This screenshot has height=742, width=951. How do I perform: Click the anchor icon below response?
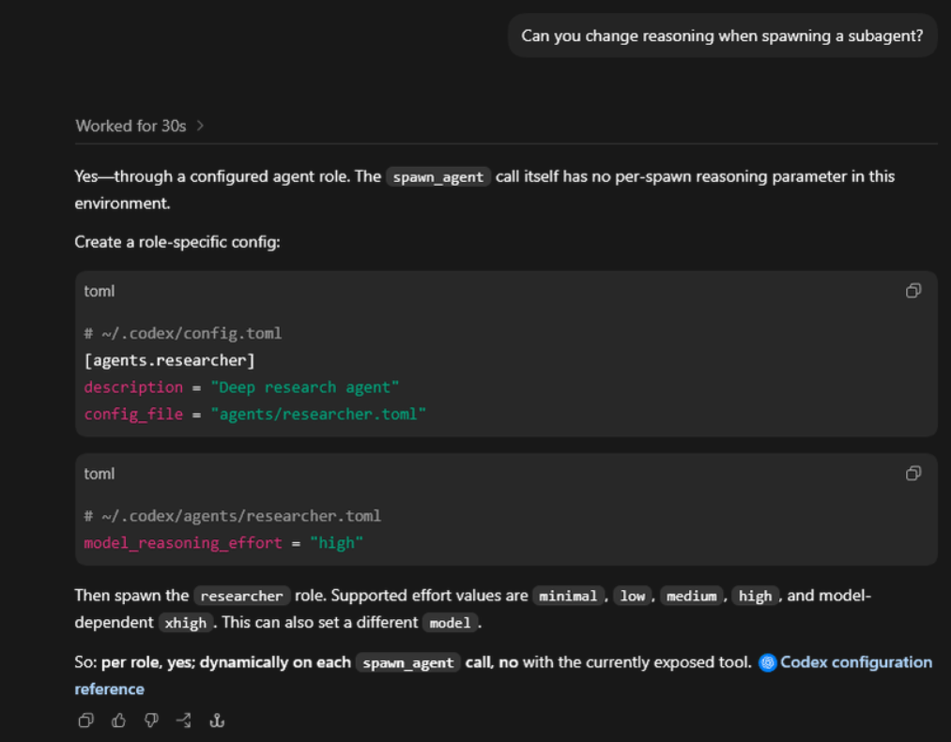point(217,720)
